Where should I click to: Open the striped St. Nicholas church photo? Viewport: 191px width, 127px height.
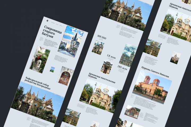tap(152, 87)
